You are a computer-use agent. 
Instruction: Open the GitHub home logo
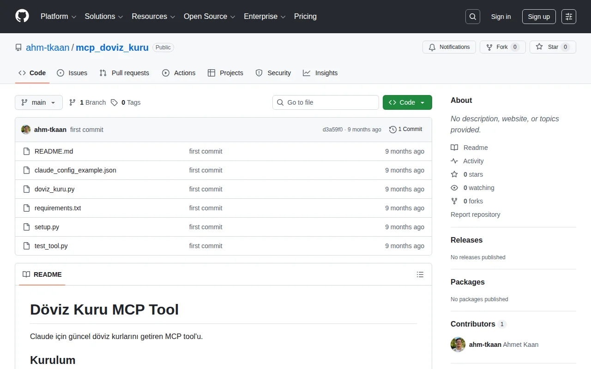22,16
